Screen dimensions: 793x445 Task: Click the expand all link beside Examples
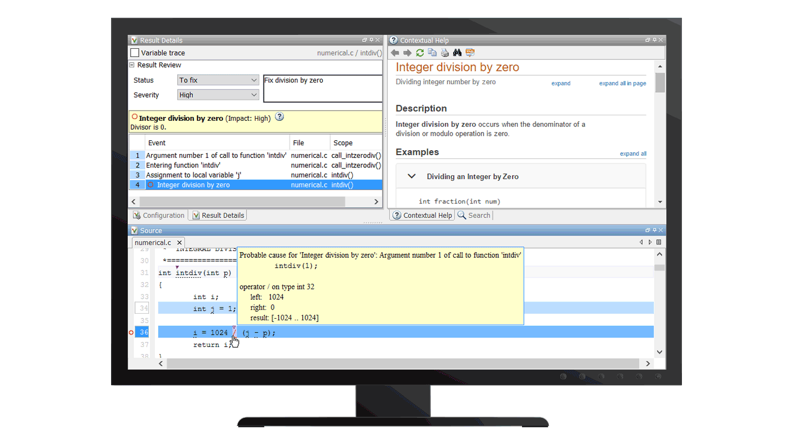633,154
